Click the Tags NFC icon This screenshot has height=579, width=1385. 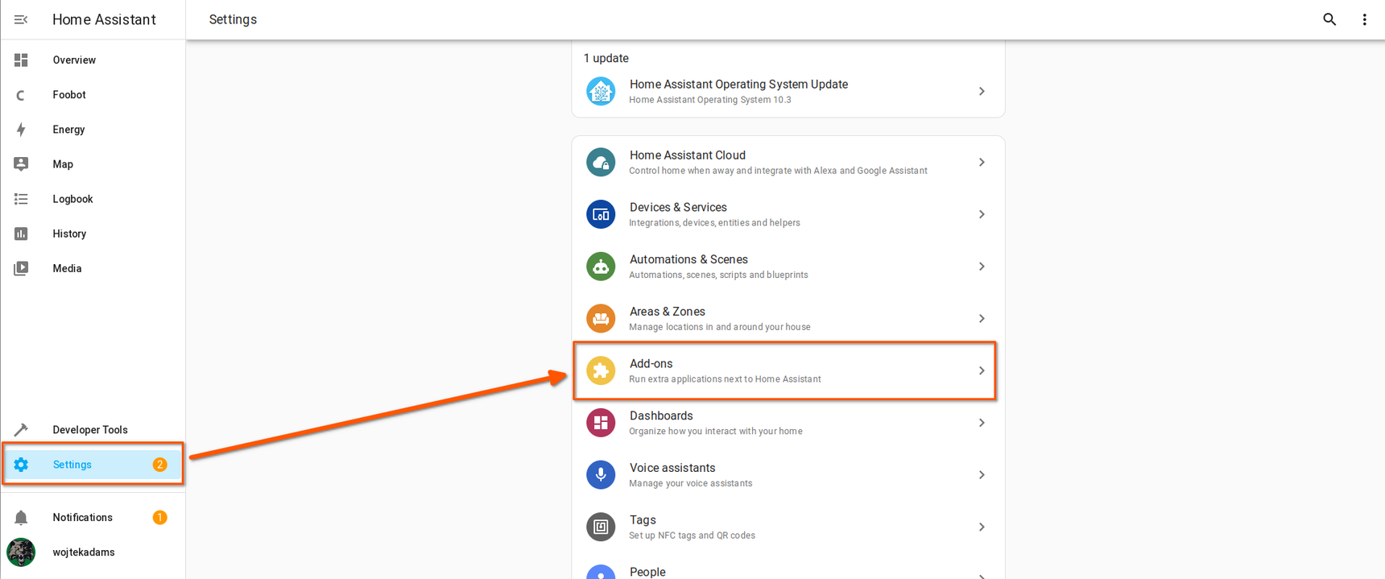click(x=601, y=527)
